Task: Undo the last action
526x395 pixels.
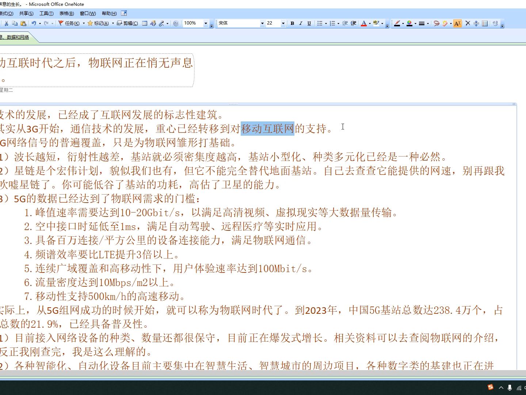Action: [34, 23]
